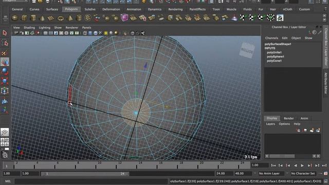The image size is (329, 185).
Task: Select the Lasso tool in toolbox
Action: click(x=5, y=43)
